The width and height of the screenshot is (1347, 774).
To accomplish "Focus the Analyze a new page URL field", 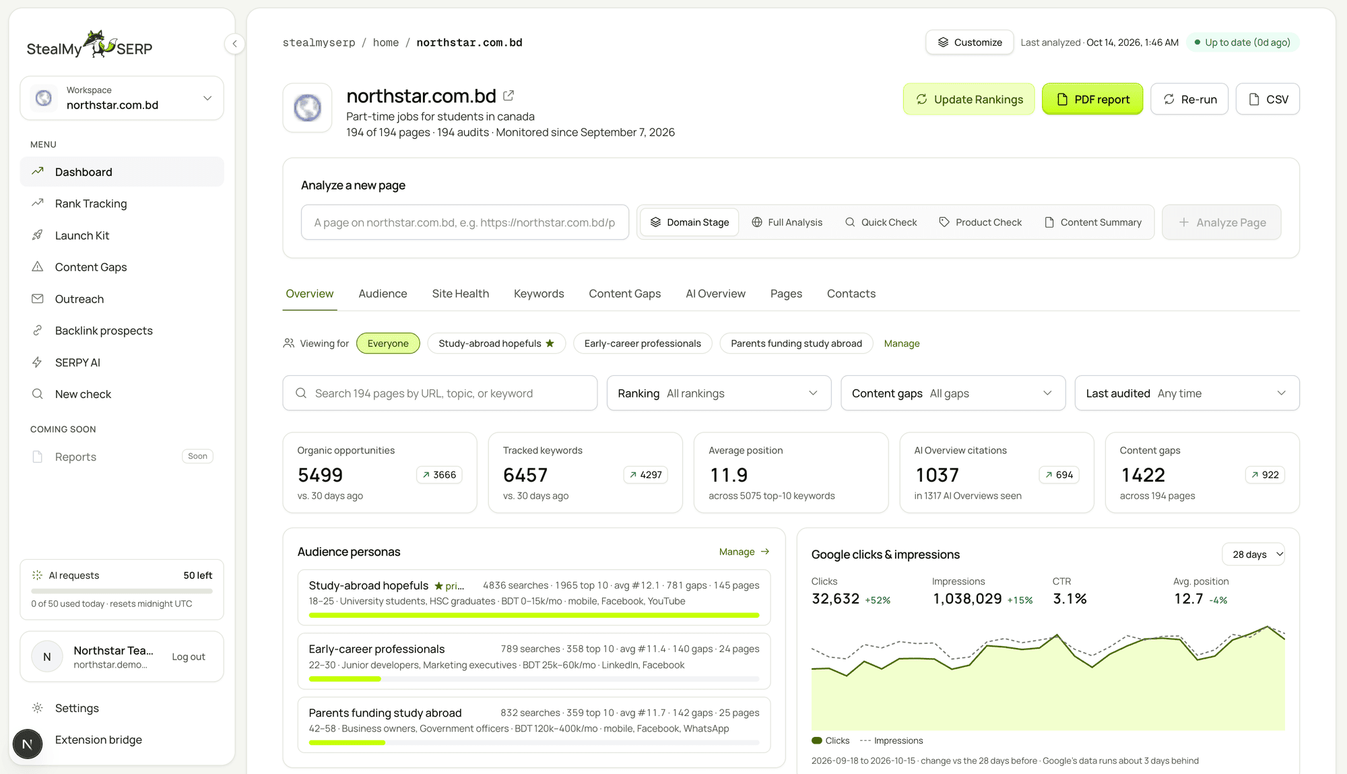I will [x=465, y=222].
